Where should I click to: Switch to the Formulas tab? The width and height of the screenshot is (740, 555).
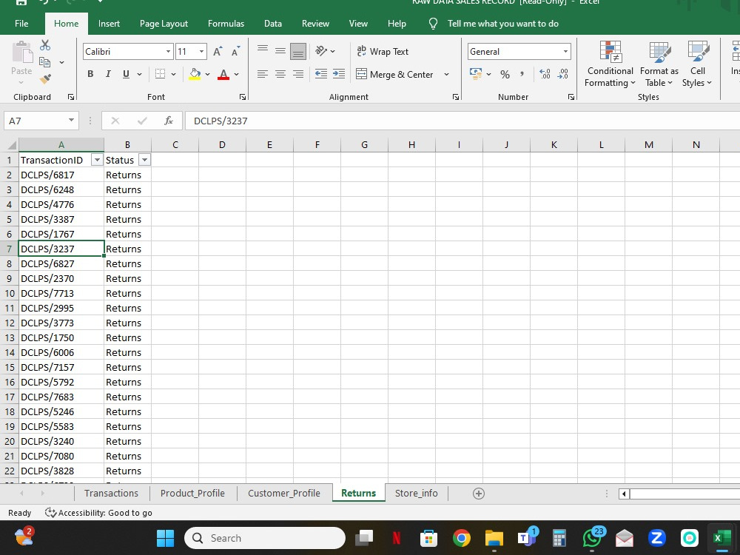[226, 24]
